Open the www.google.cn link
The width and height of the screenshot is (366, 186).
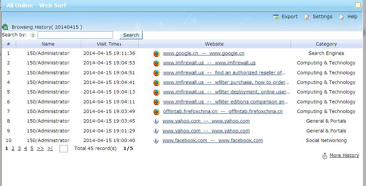coord(204,53)
